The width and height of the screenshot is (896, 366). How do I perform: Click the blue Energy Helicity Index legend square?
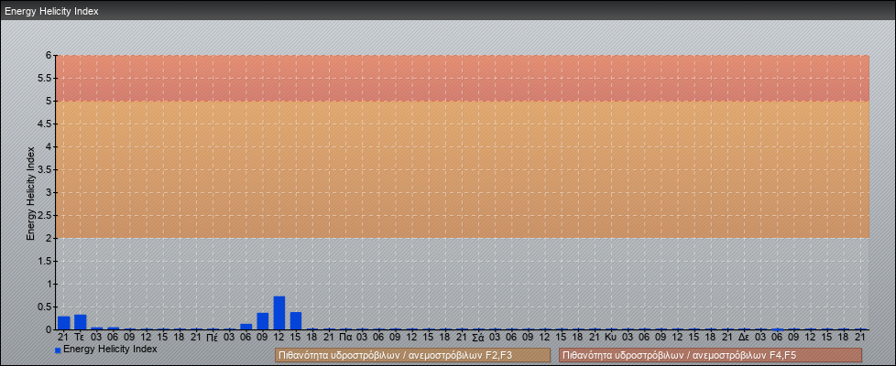click(58, 350)
